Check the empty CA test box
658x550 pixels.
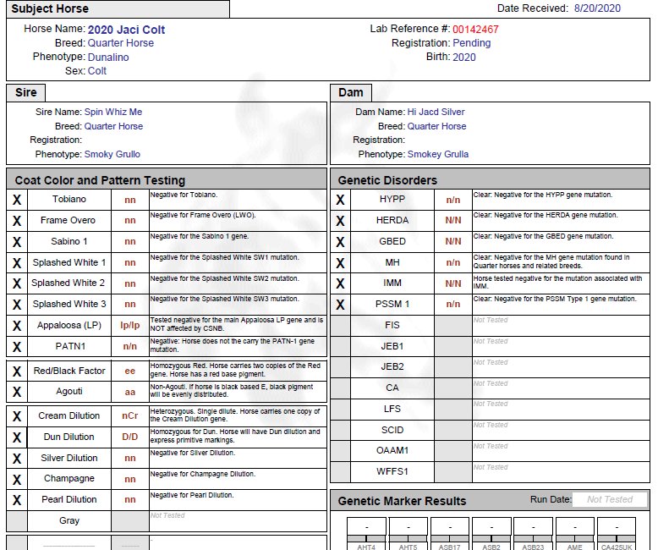pyautogui.click(x=340, y=388)
